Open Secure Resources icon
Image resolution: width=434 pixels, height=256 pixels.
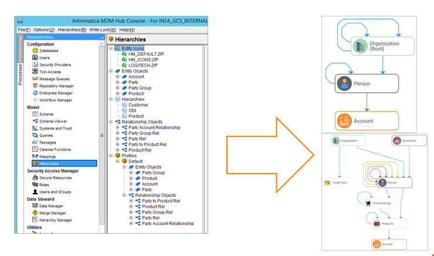coord(35,178)
